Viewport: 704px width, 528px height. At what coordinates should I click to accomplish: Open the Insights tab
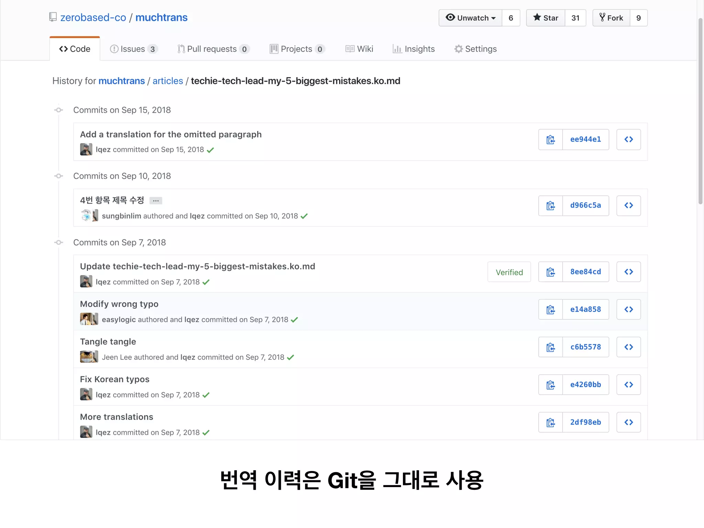[414, 49]
